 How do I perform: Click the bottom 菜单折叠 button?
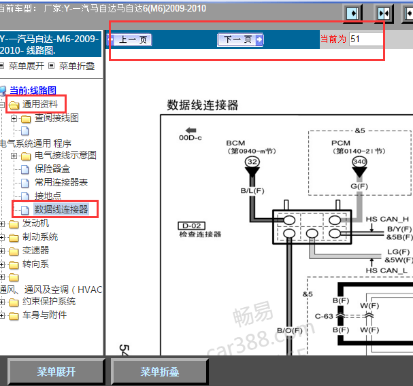coord(160,372)
